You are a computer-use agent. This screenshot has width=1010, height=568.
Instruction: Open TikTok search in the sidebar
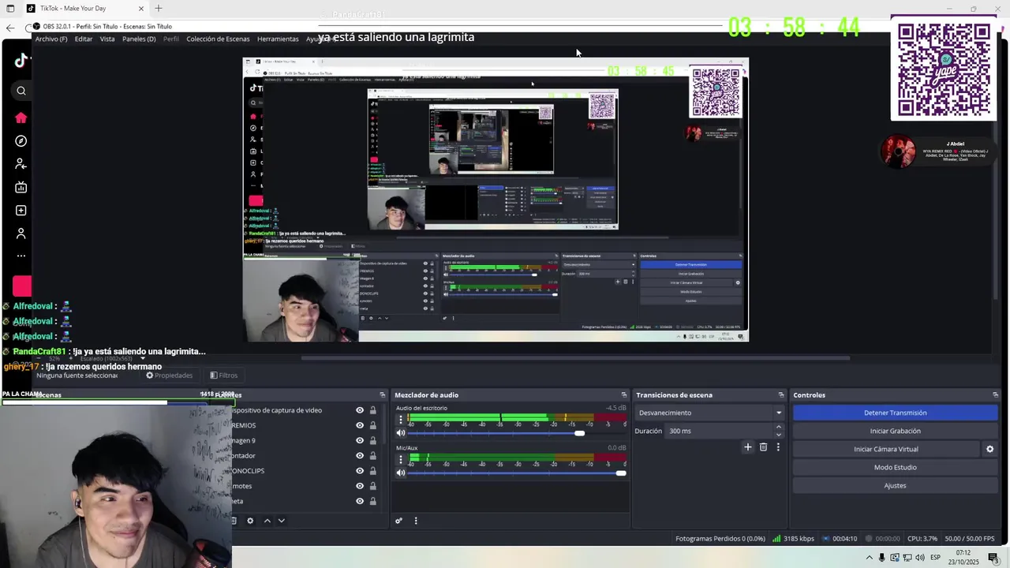21,91
